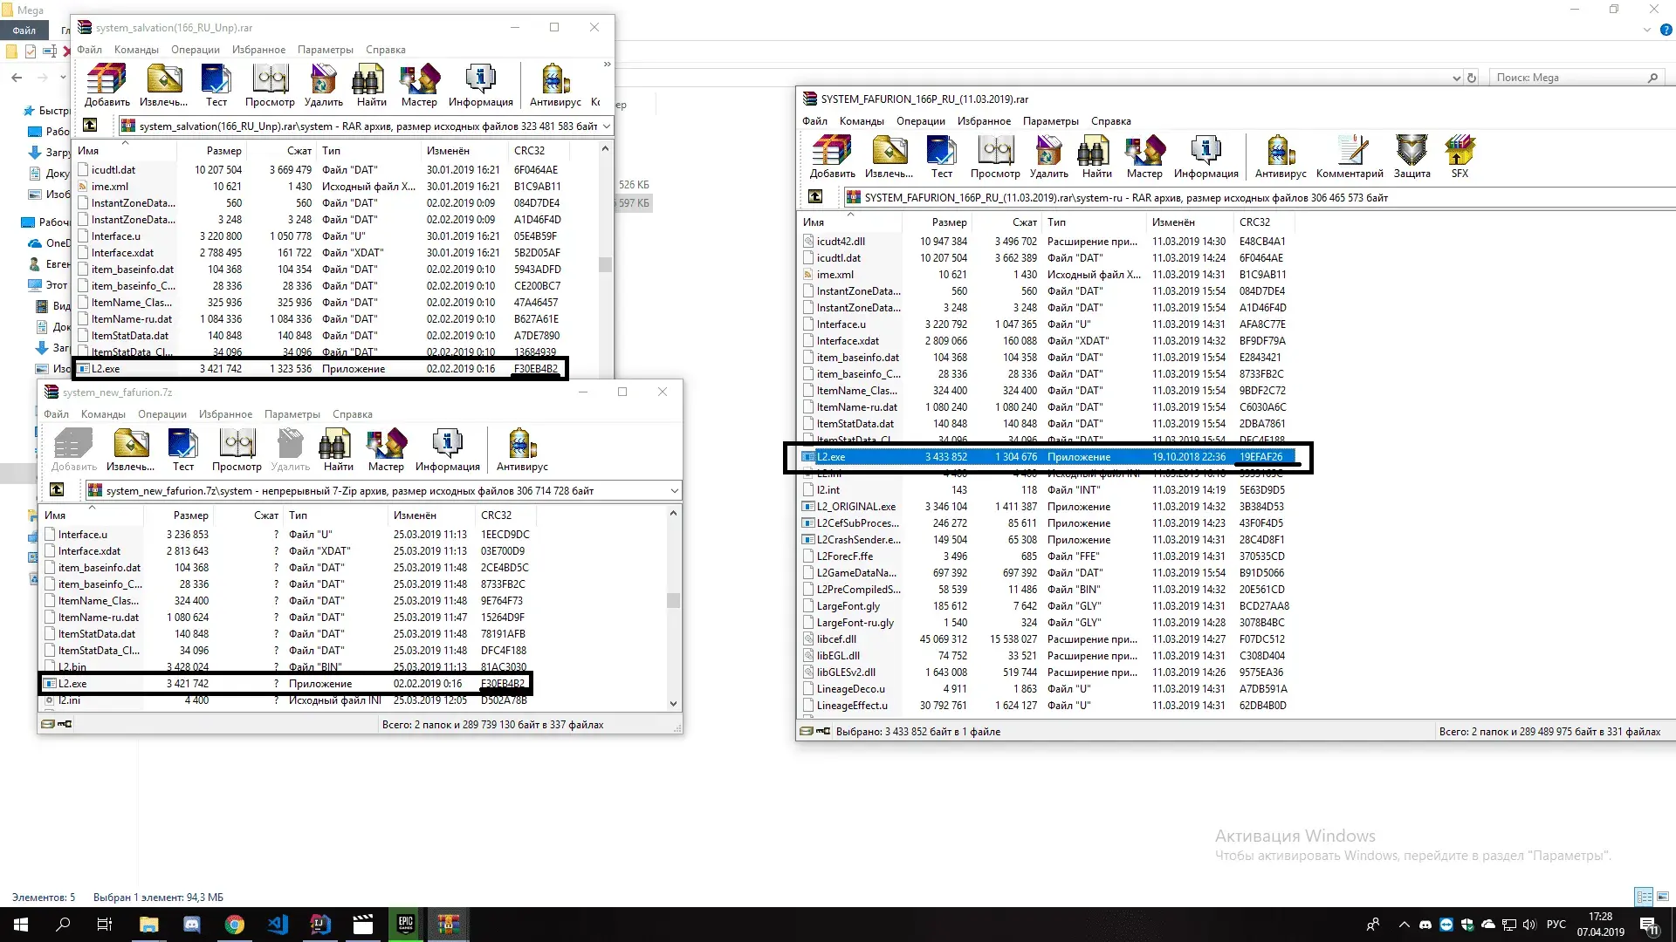Click Извлечь icon in system_salvation window

(x=164, y=85)
